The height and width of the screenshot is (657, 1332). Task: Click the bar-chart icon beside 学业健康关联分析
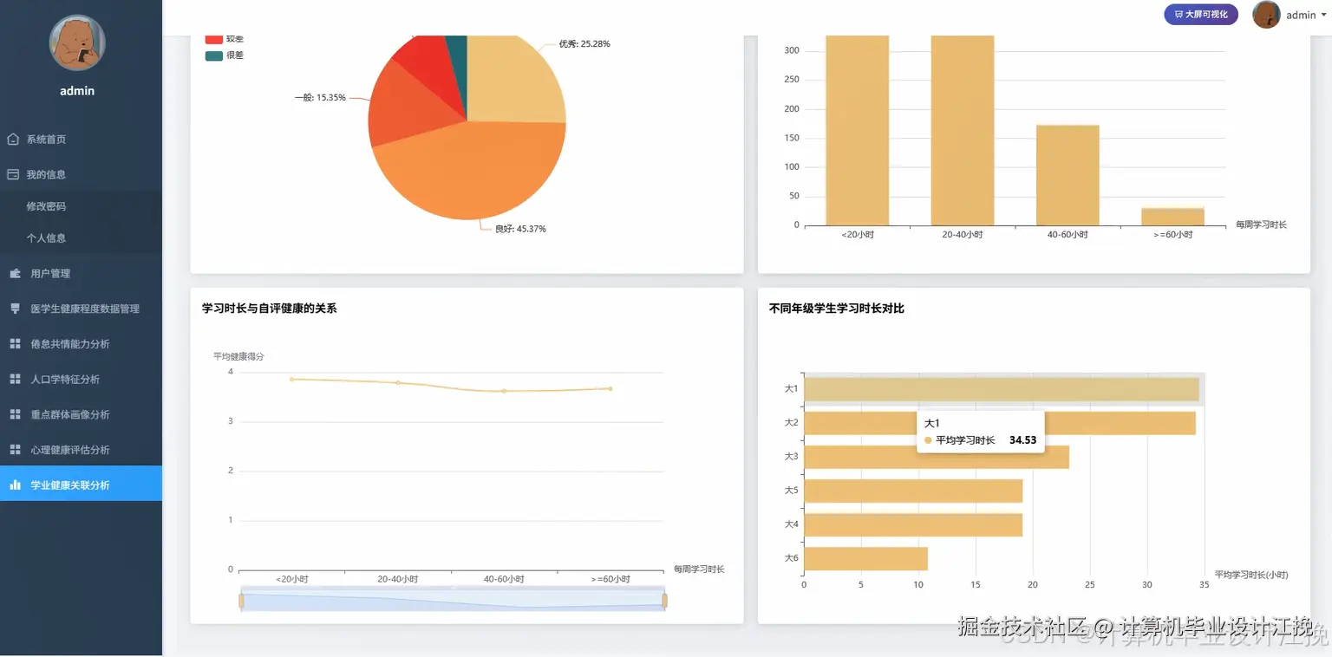coord(15,485)
